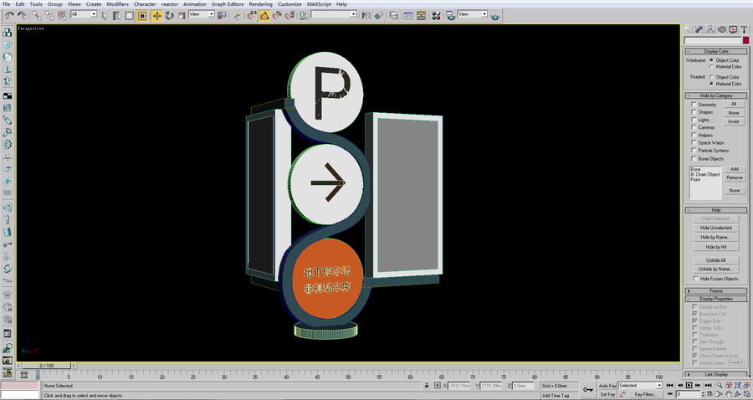
Task: Expand the Link Display rollout
Action: pyautogui.click(x=716, y=375)
